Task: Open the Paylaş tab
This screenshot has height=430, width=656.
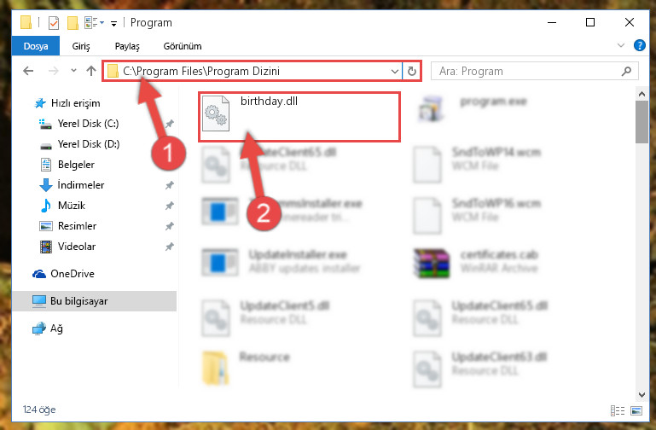Action: pyautogui.click(x=127, y=46)
